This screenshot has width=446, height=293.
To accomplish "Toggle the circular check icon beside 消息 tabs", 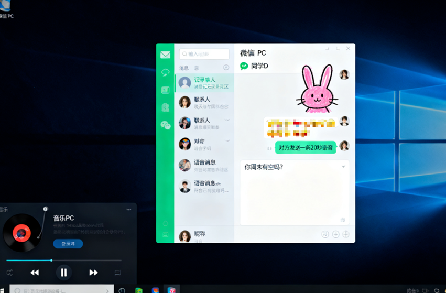I will [x=226, y=68].
